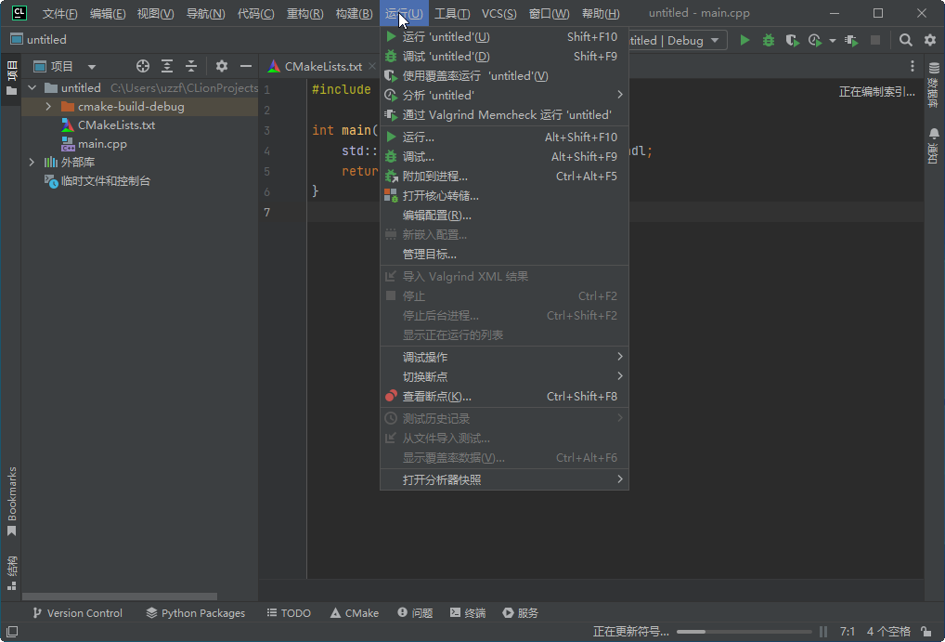Click Valgrind Memcheck toolbar icon

coord(851,41)
